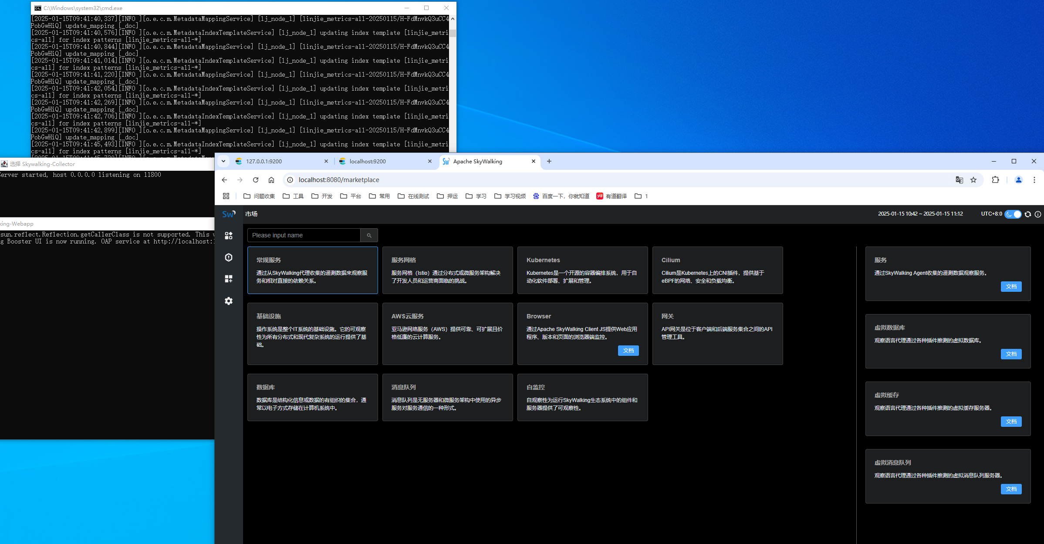This screenshot has height=544, width=1044.
Task: Open the settings gear in sidebar
Action: click(229, 301)
